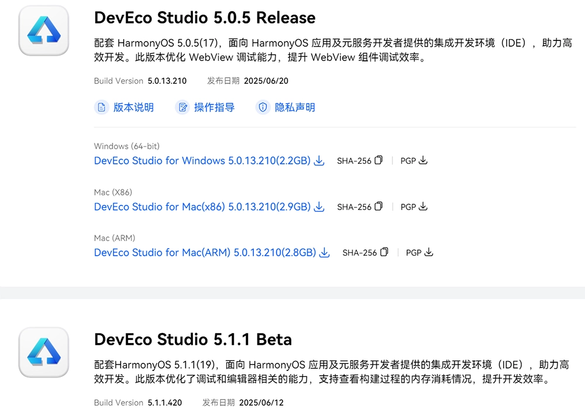Image resolution: width=585 pixels, height=419 pixels.
Task: Click the DevEco Studio 5.0.5 Release logo
Action: tap(44, 30)
